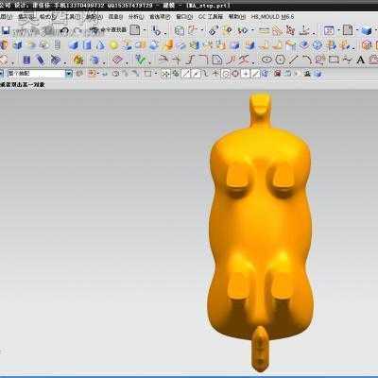The width and height of the screenshot is (378, 378).
Task: Click the Save floppy-disk icon
Action: [x=6, y=30]
